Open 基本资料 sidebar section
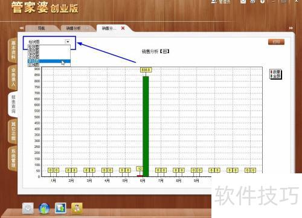This screenshot has width=302, height=218. click(13, 50)
